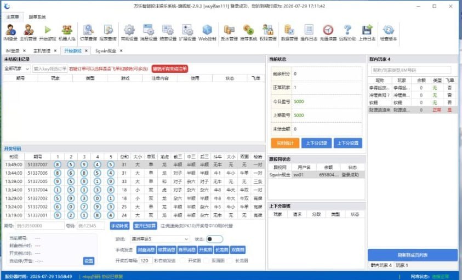Click the 上下分设置 button
Image resolution: width=462 pixels, height=280 pixels.
coord(347,143)
